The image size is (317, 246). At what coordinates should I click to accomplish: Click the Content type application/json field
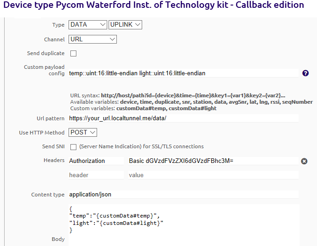(184, 195)
